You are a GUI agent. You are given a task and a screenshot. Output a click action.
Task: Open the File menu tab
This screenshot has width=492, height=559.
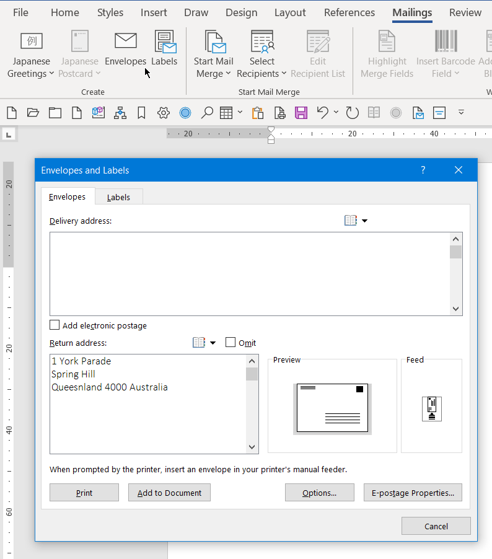pyautogui.click(x=20, y=12)
